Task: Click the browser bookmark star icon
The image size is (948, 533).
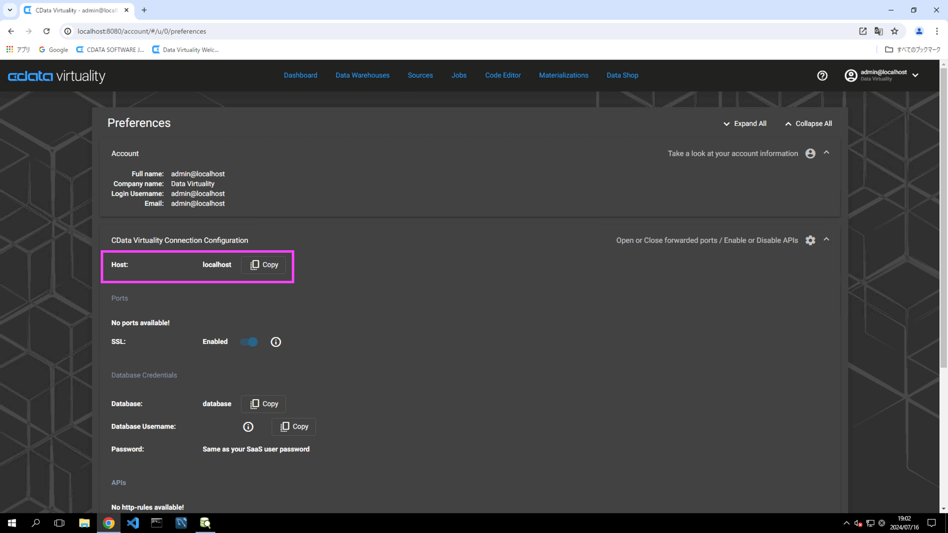Action: 895,31
